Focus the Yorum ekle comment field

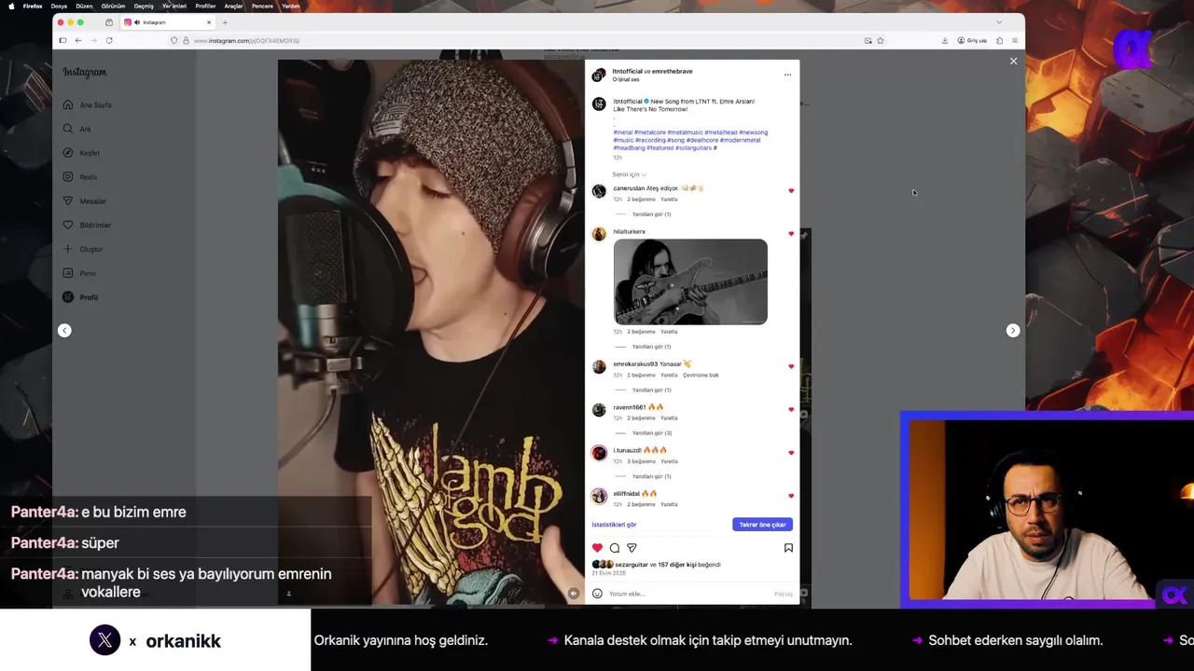(x=688, y=594)
